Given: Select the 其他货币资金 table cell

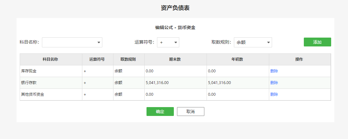Looking at the screenshot, I should pyautogui.click(x=51, y=94).
